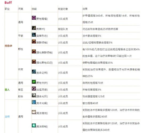Open the [奥术光辉] skill link
155x133 pixels.
(x=42, y=103)
